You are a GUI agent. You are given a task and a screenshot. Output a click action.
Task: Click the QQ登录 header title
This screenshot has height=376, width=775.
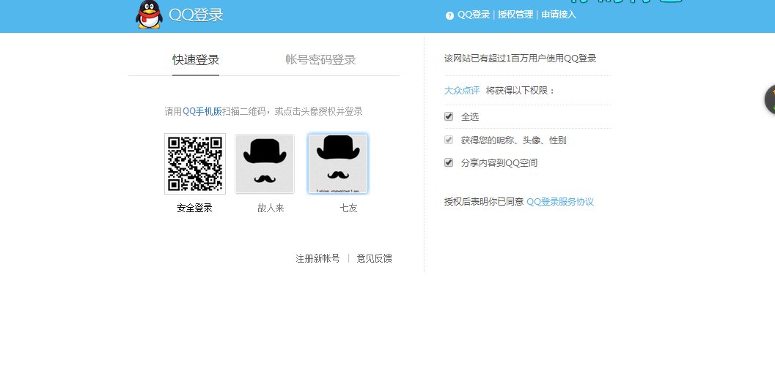[x=196, y=15]
